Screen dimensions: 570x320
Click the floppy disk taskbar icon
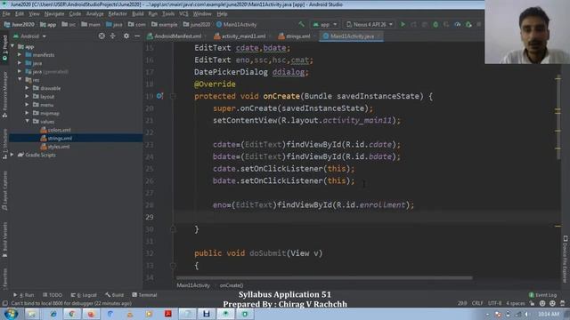click(207, 314)
